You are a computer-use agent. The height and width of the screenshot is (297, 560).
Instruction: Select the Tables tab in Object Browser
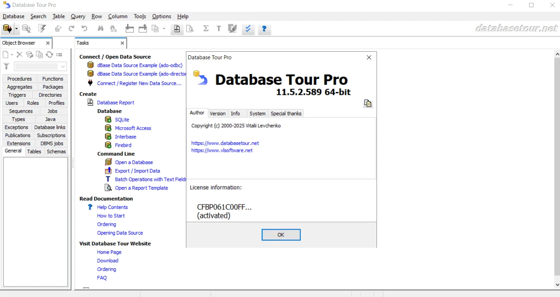pos(34,152)
